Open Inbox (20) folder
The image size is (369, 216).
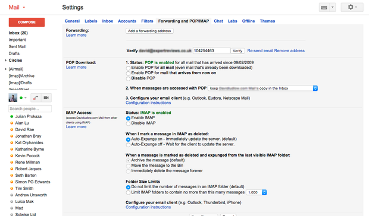point(18,33)
